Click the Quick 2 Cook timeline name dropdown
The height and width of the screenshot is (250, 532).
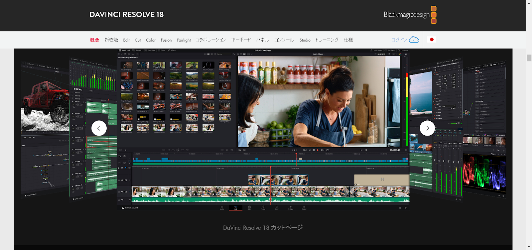pyautogui.click(x=319, y=54)
